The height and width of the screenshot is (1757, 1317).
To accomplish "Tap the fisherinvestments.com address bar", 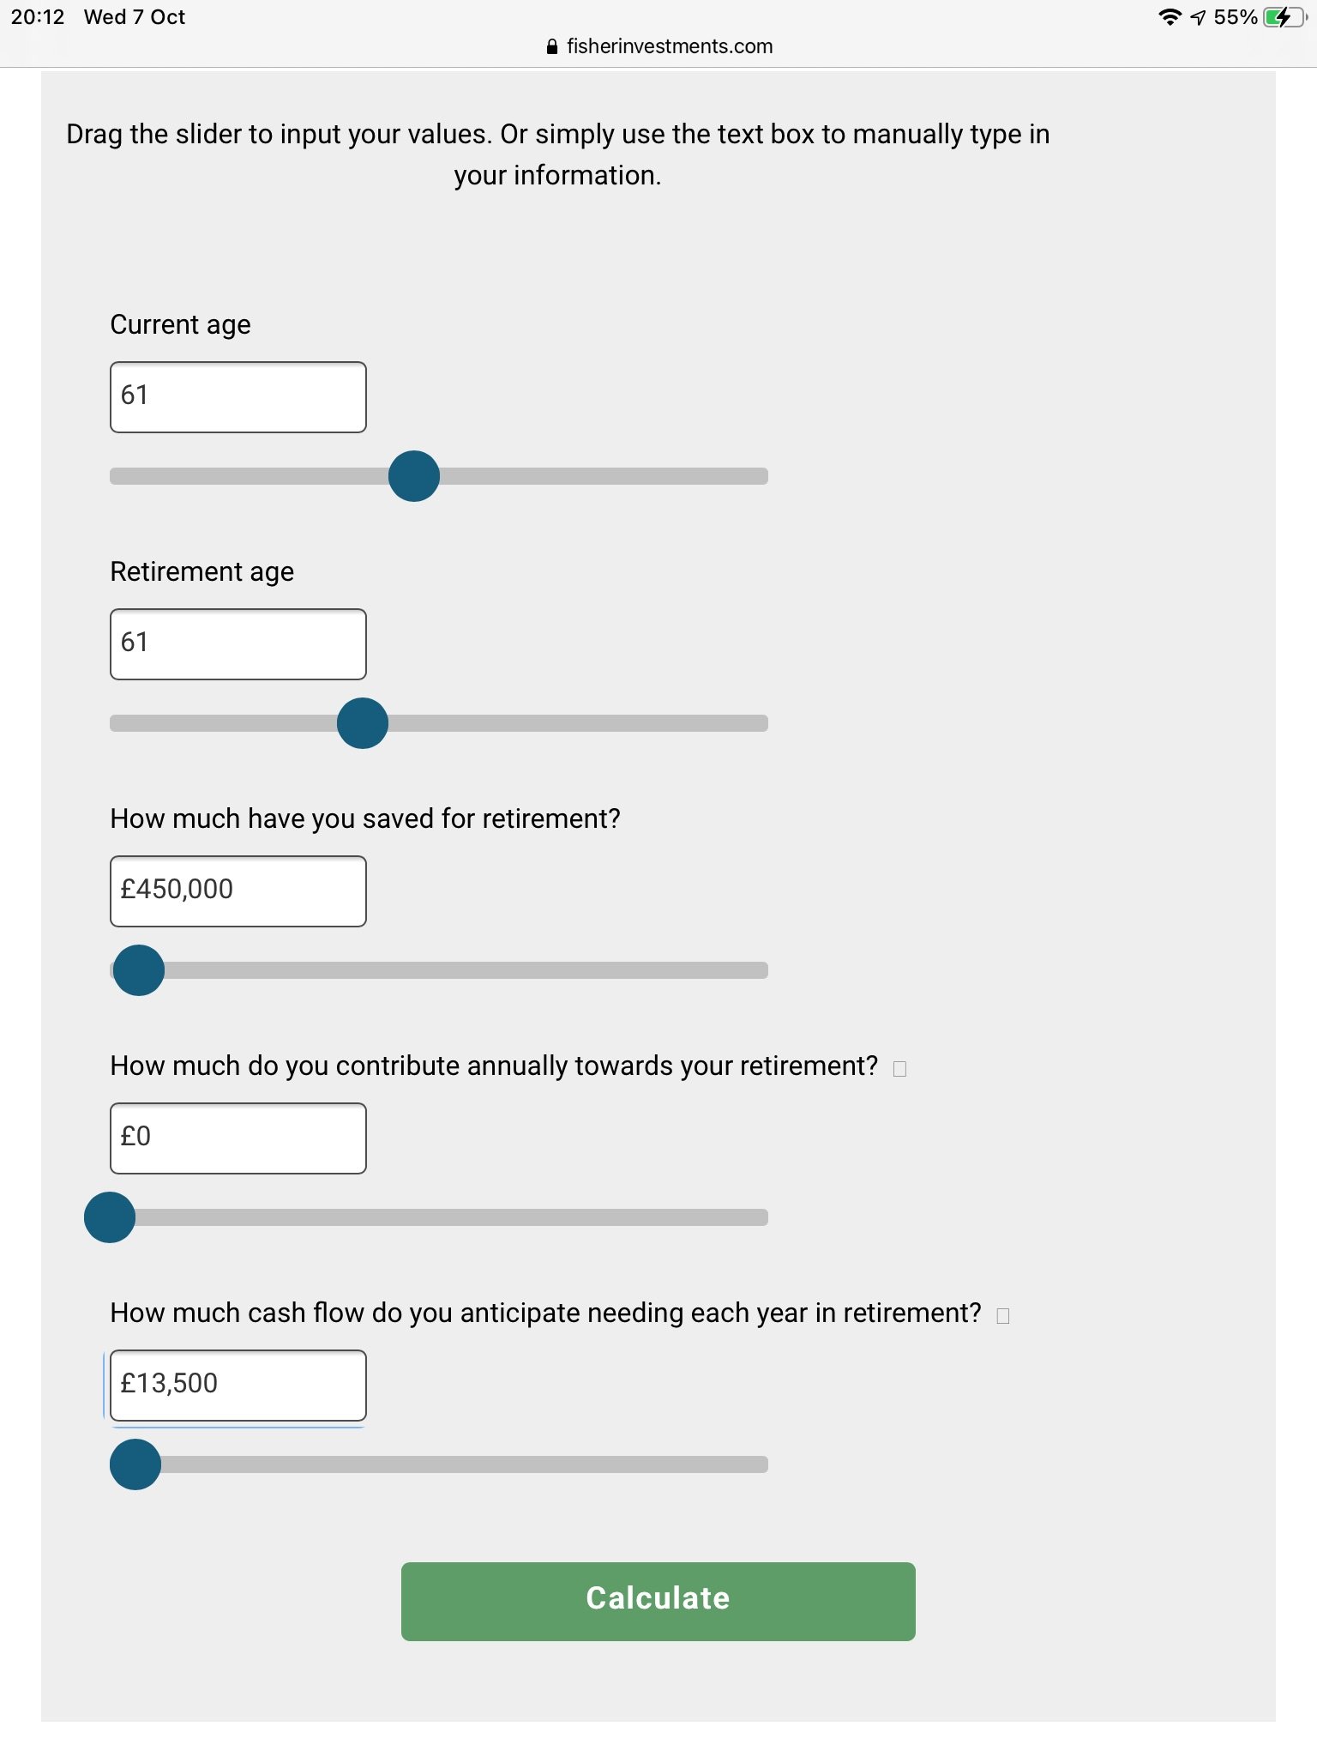I will pyautogui.click(x=659, y=46).
